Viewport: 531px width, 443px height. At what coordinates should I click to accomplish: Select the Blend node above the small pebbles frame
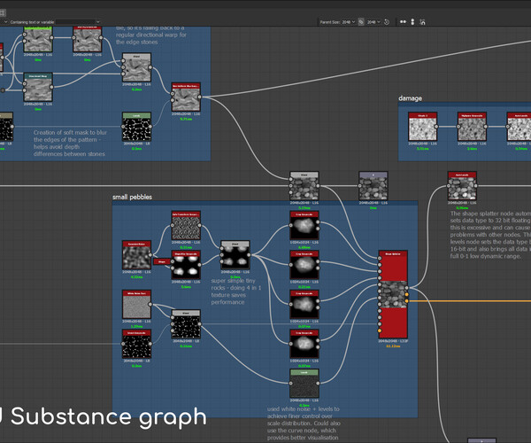coord(304,186)
